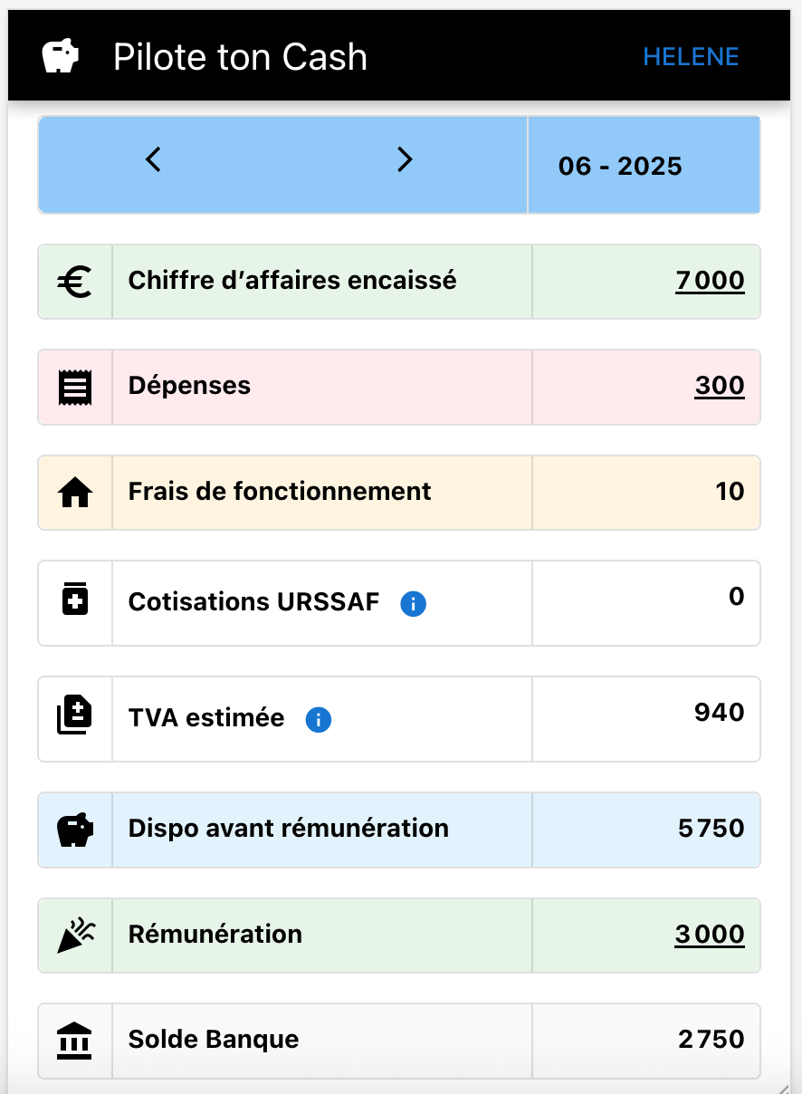Click the bank icon for Solde Banque

75,1040
